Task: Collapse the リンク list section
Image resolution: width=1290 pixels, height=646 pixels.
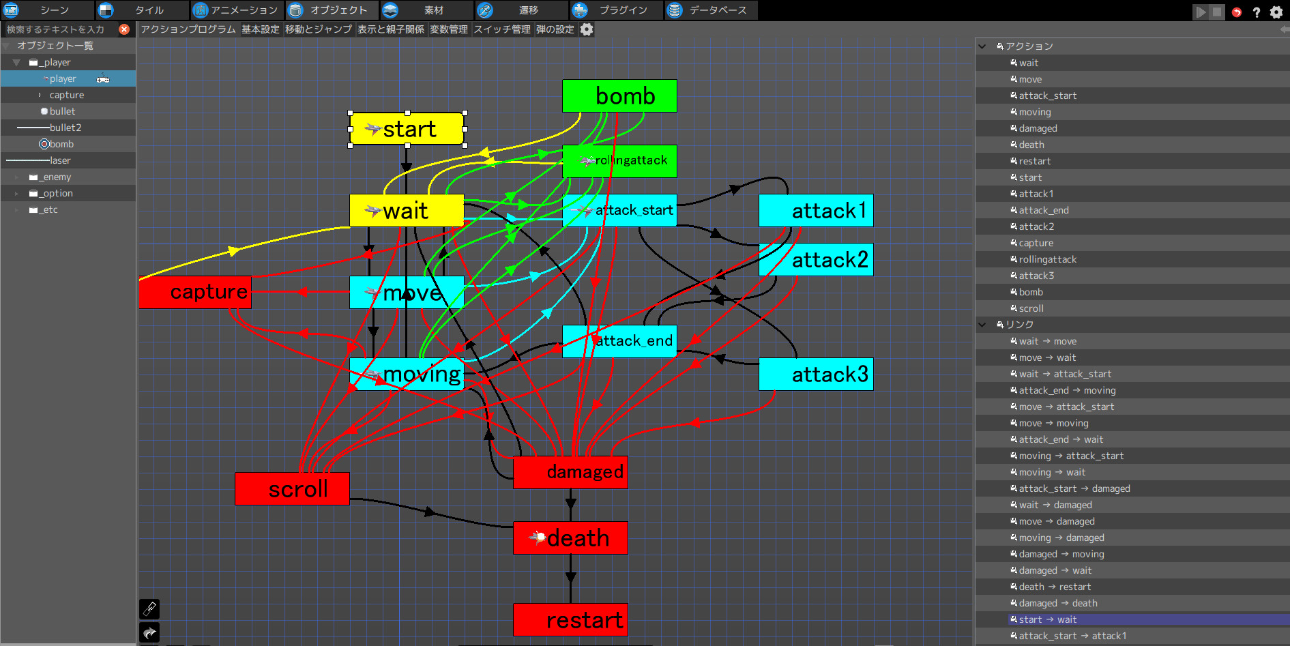Action: [x=982, y=325]
